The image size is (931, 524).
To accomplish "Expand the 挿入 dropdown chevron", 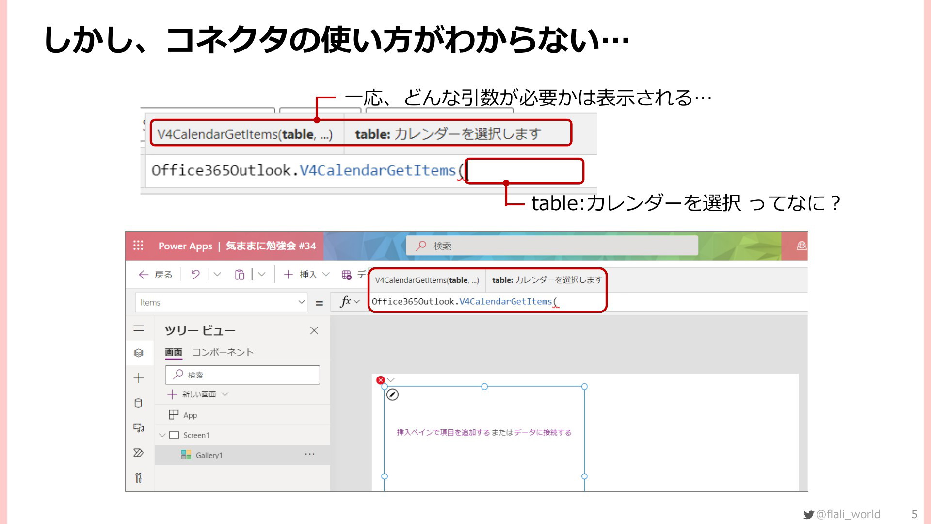I will click(326, 275).
